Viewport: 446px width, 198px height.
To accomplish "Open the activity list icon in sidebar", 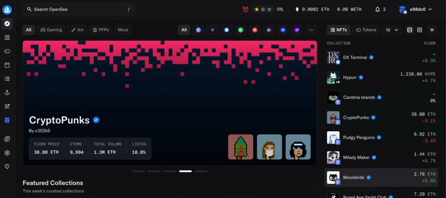I will coord(7,79).
